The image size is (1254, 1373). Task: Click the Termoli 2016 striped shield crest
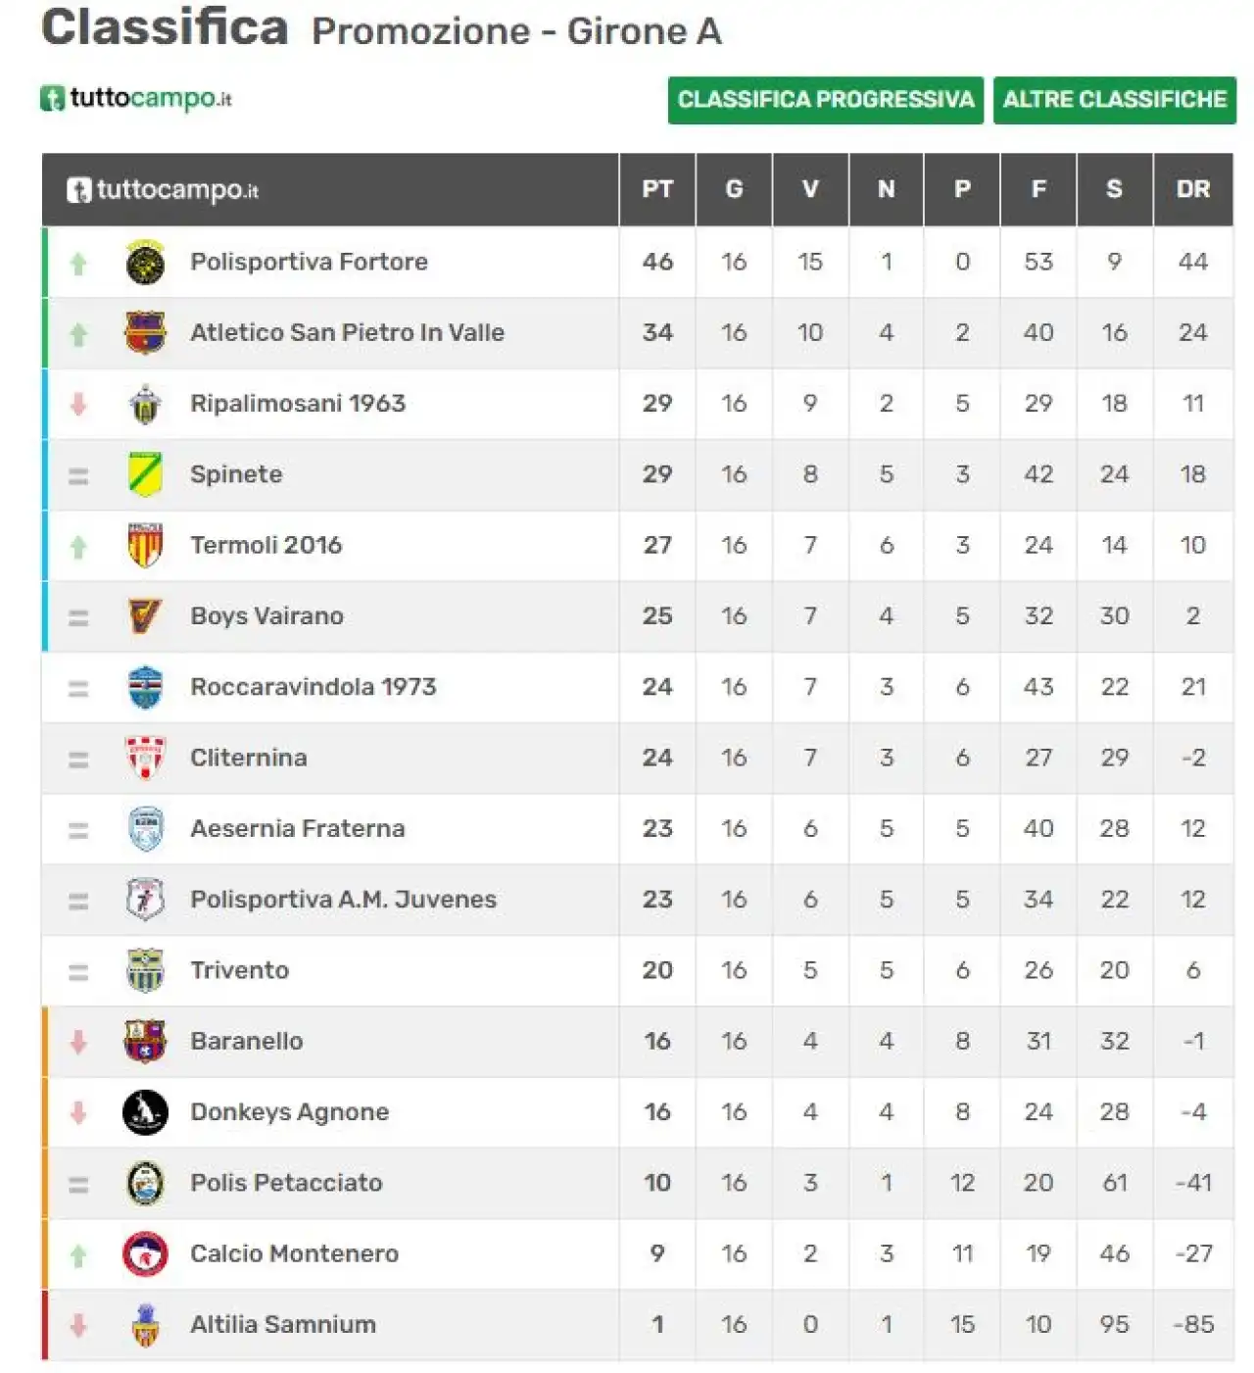(x=145, y=546)
